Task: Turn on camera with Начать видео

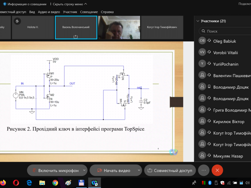Action: [113, 170]
